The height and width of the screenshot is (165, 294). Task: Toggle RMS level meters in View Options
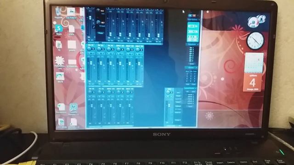pyautogui.click(x=196, y=32)
